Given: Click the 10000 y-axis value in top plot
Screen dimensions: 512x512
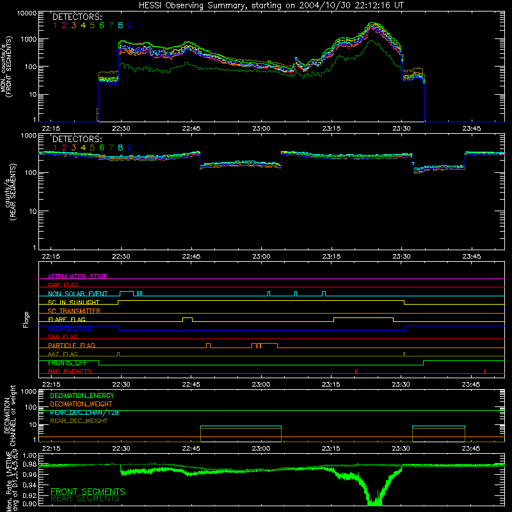Looking at the screenshot, I should [27, 13].
